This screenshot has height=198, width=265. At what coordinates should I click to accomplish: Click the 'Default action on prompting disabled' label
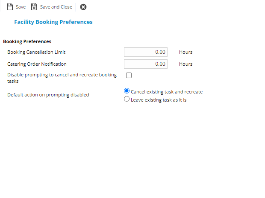pos(48,95)
